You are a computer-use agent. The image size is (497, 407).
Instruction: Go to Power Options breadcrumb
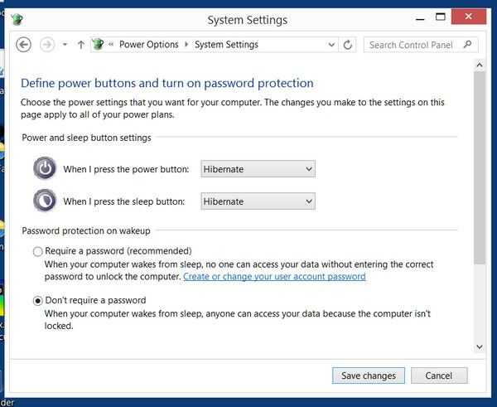click(149, 45)
